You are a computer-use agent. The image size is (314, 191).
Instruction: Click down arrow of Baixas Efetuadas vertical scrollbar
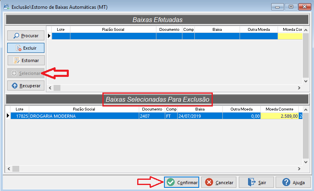click(x=306, y=81)
